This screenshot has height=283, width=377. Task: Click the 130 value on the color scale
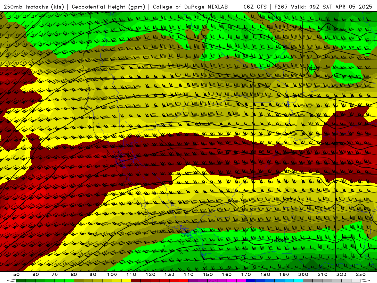170,275
